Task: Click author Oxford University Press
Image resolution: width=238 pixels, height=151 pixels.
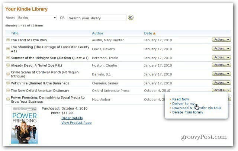Action: [x=111, y=91]
